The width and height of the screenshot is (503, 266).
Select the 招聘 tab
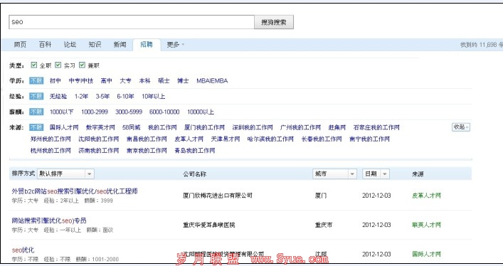point(147,45)
